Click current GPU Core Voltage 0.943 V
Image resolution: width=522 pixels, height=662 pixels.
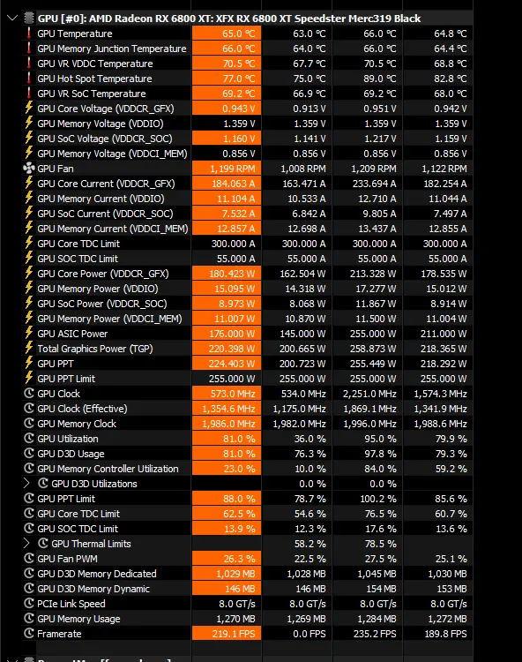pyautogui.click(x=239, y=109)
